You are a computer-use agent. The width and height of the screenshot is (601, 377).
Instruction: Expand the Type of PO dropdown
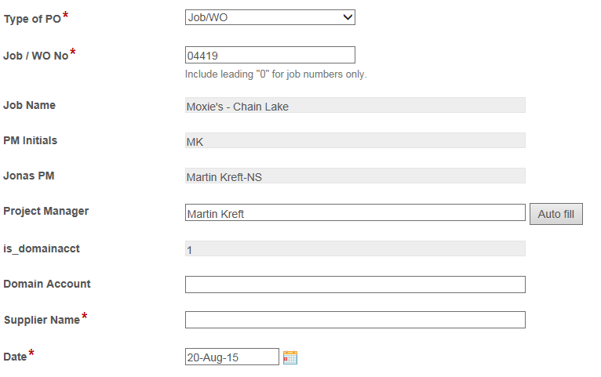click(270, 17)
